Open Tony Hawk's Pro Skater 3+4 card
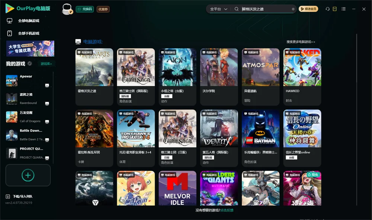The height and width of the screenshot is (220, 372). tap(136, 138)
